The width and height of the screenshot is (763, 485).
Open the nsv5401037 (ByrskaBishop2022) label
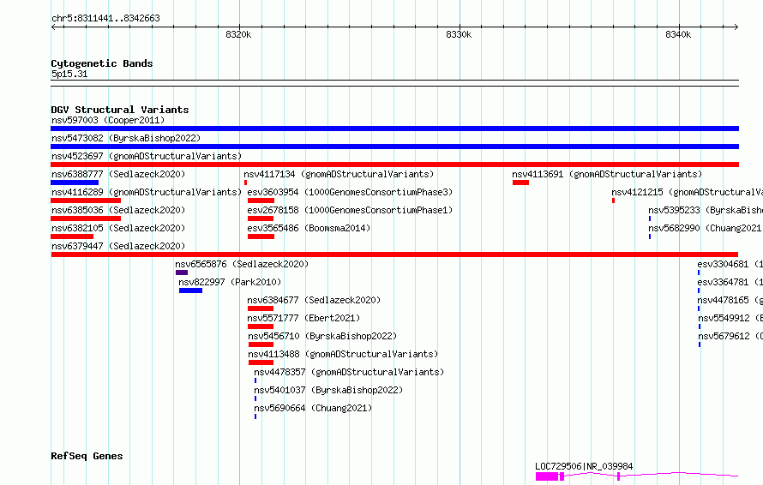[328, 390]
